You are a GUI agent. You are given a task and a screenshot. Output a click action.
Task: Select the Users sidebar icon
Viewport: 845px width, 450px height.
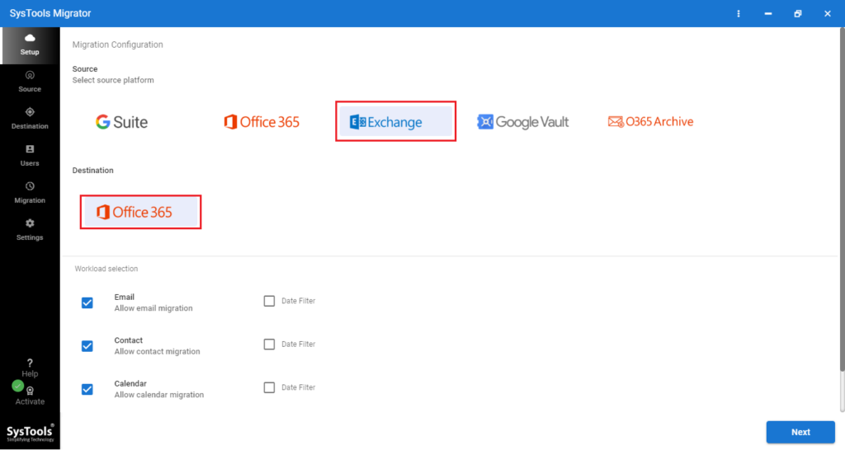[30, 149]
